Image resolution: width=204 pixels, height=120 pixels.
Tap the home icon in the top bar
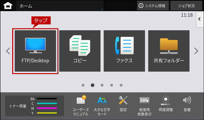click(8, 6)
